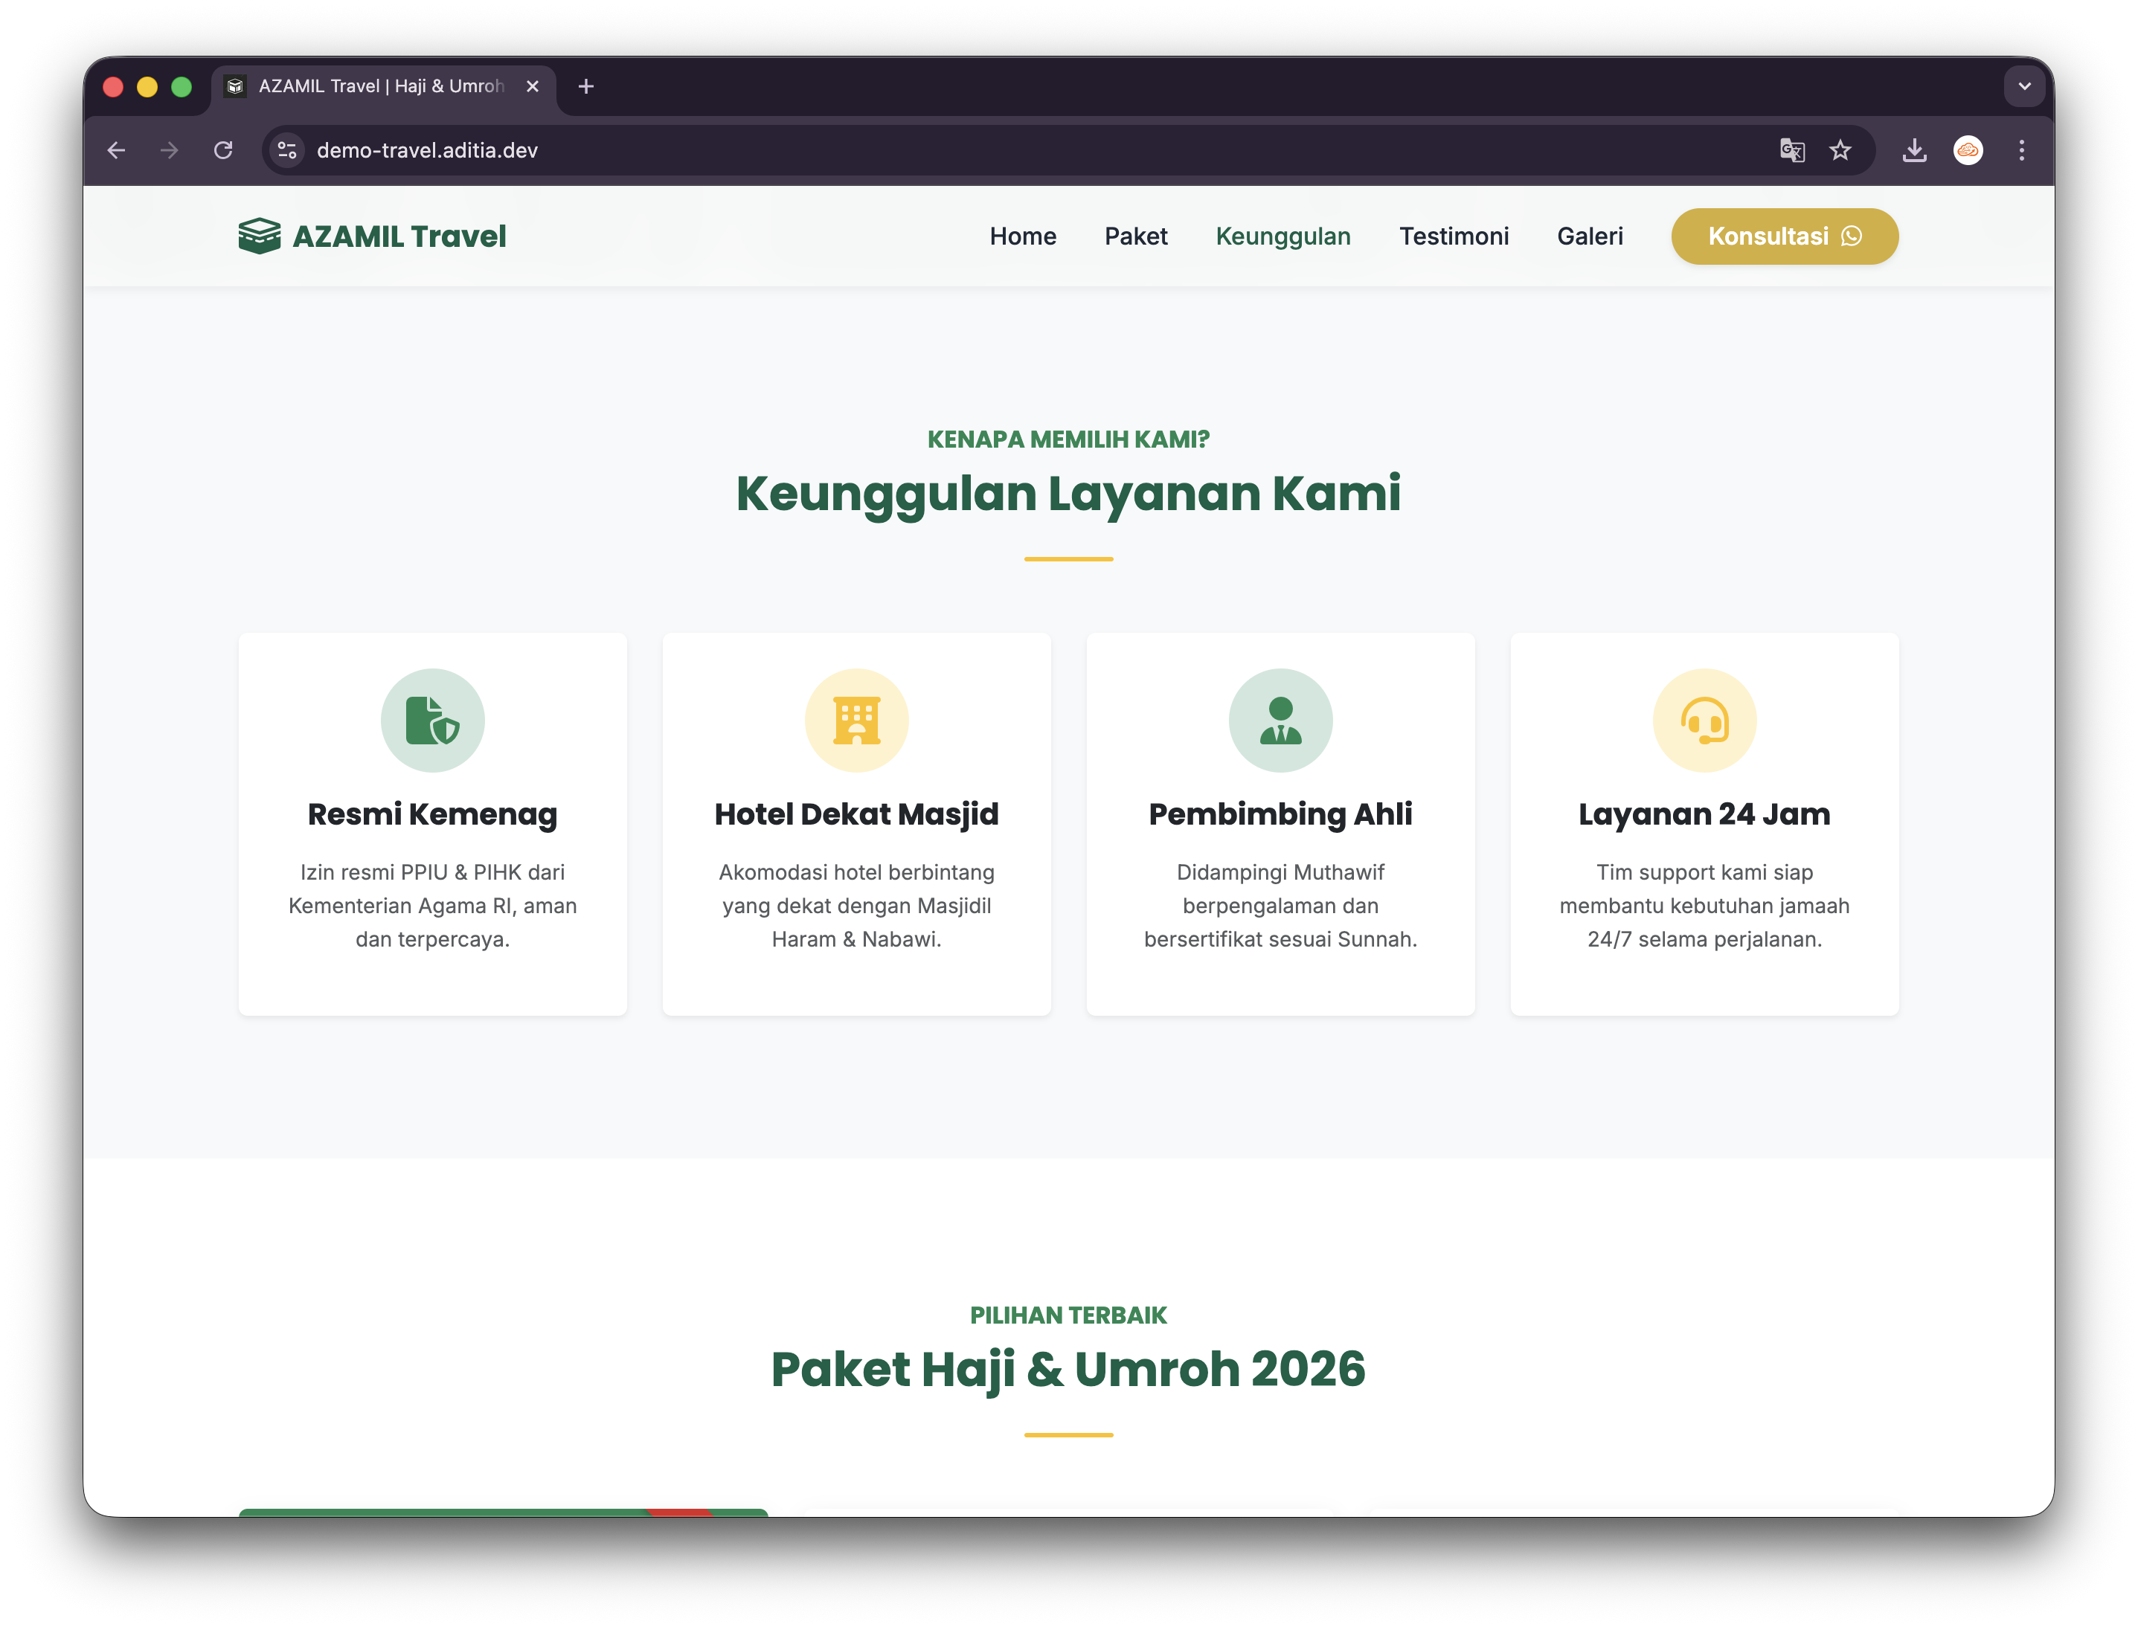This screenshot has height=1627, width=2138.
Task: Click the Hotel Dekat Masjid building icon
Action: point(856,721)
